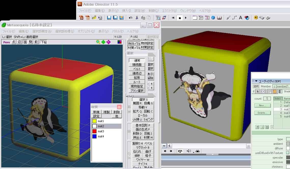Image resolution: width=290 pixels, height=169 pixels.
Task: Click the Cut scissors icon in Director
Action: click(137, 18)
